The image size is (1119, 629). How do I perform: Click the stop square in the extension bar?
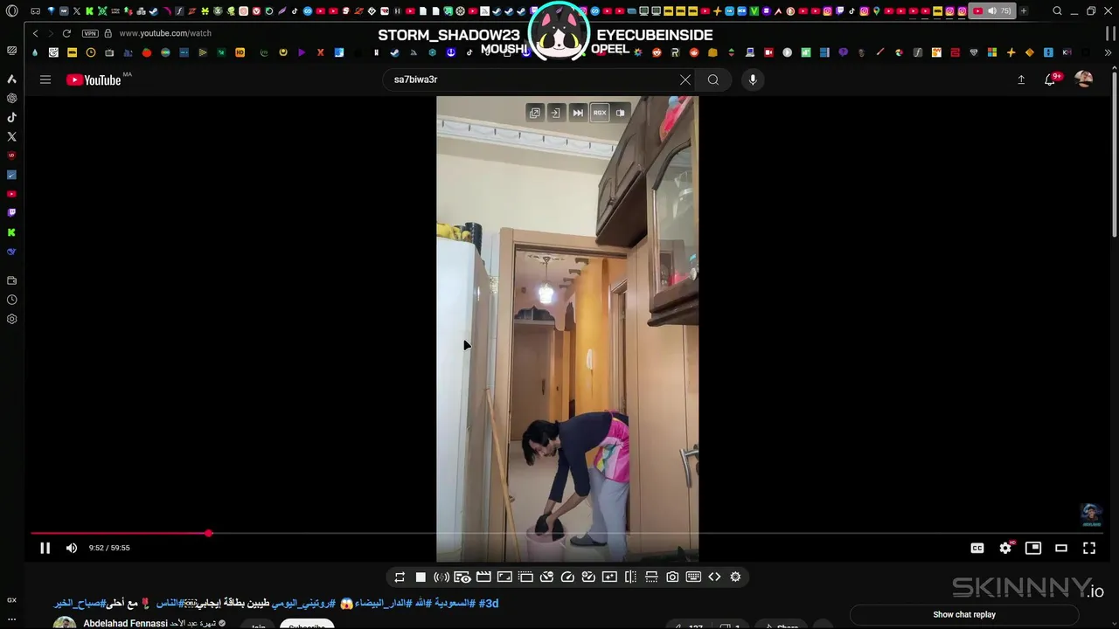point(420,577)
